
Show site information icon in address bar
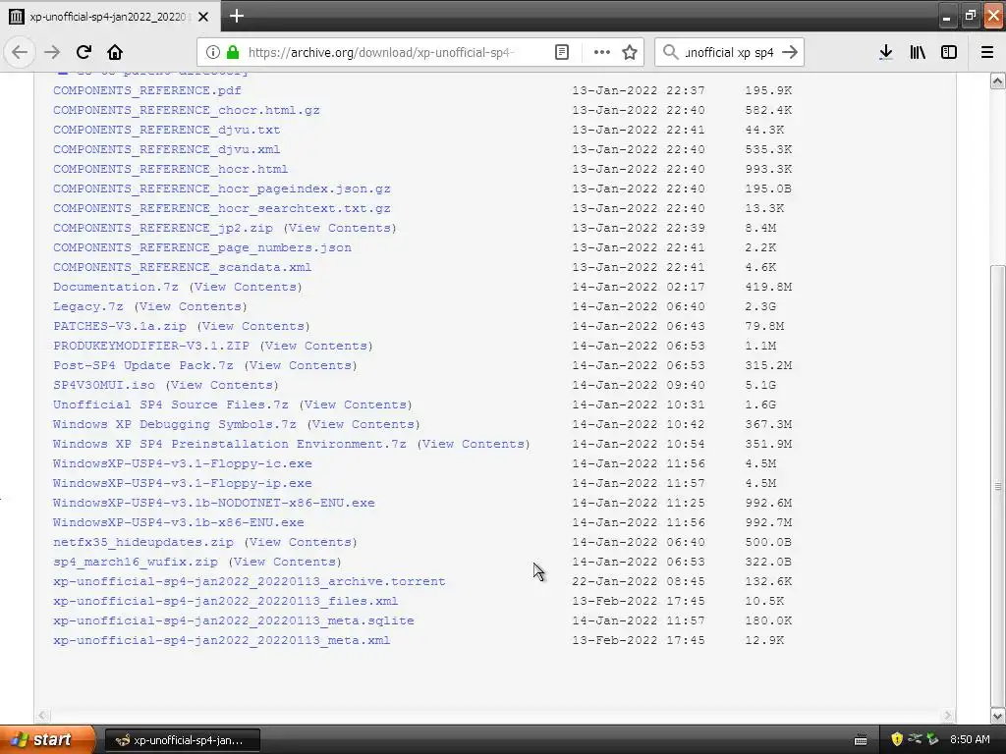[213, 52]
